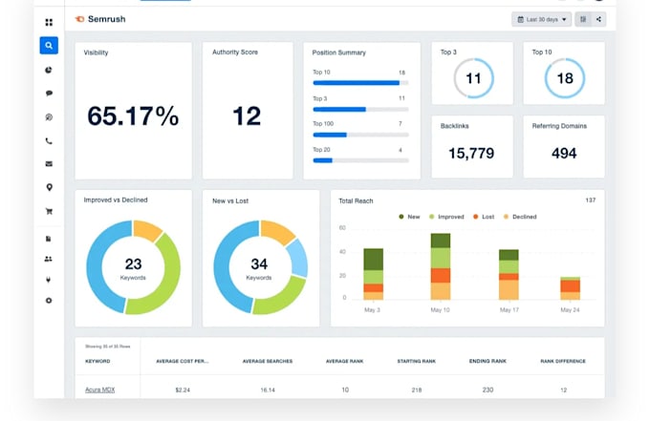Open the integrations plug sidebar icon

tap(49, 280)
